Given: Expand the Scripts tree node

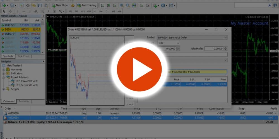Looking at the screenshot, I should (x=4, y=89).
